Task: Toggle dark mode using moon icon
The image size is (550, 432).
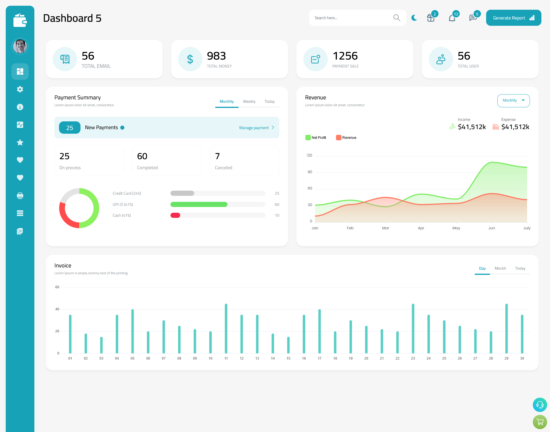Action: [414, 17]
